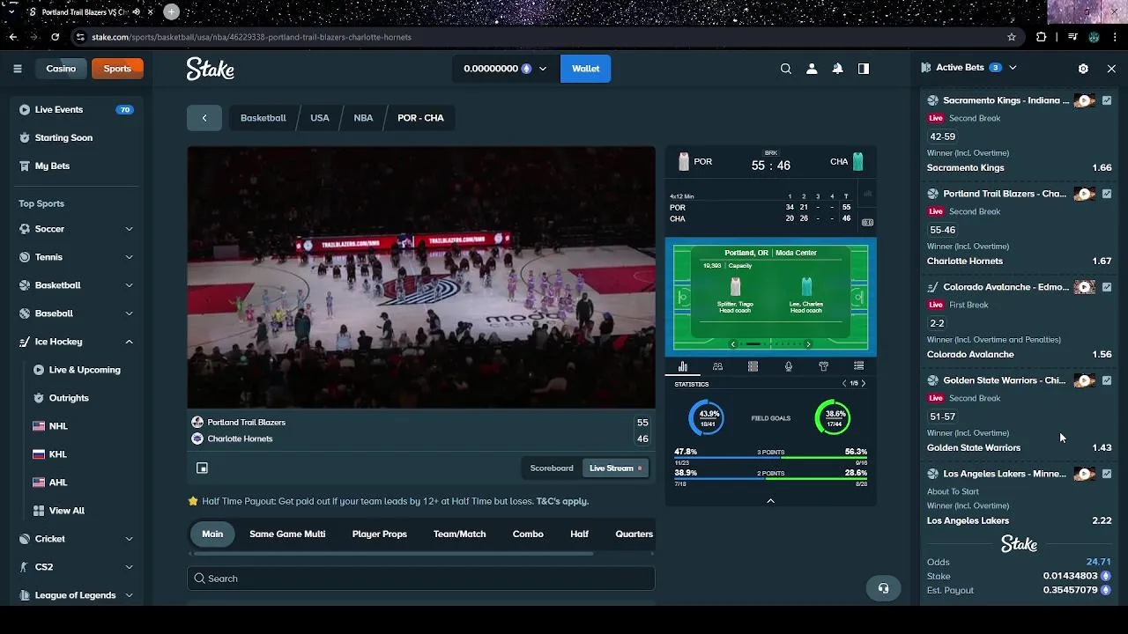The width and height of the screenshot is (1128, 634).
Task: Open the user profile icon
Action: pos(812,69)
